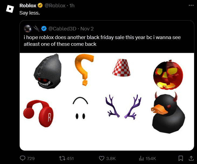Open the quoted post text about black friday
197x164 pixels.
[102, 41]
